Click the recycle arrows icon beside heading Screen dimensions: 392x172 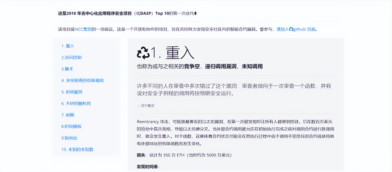pyautogui.click(x=143, y=53)
